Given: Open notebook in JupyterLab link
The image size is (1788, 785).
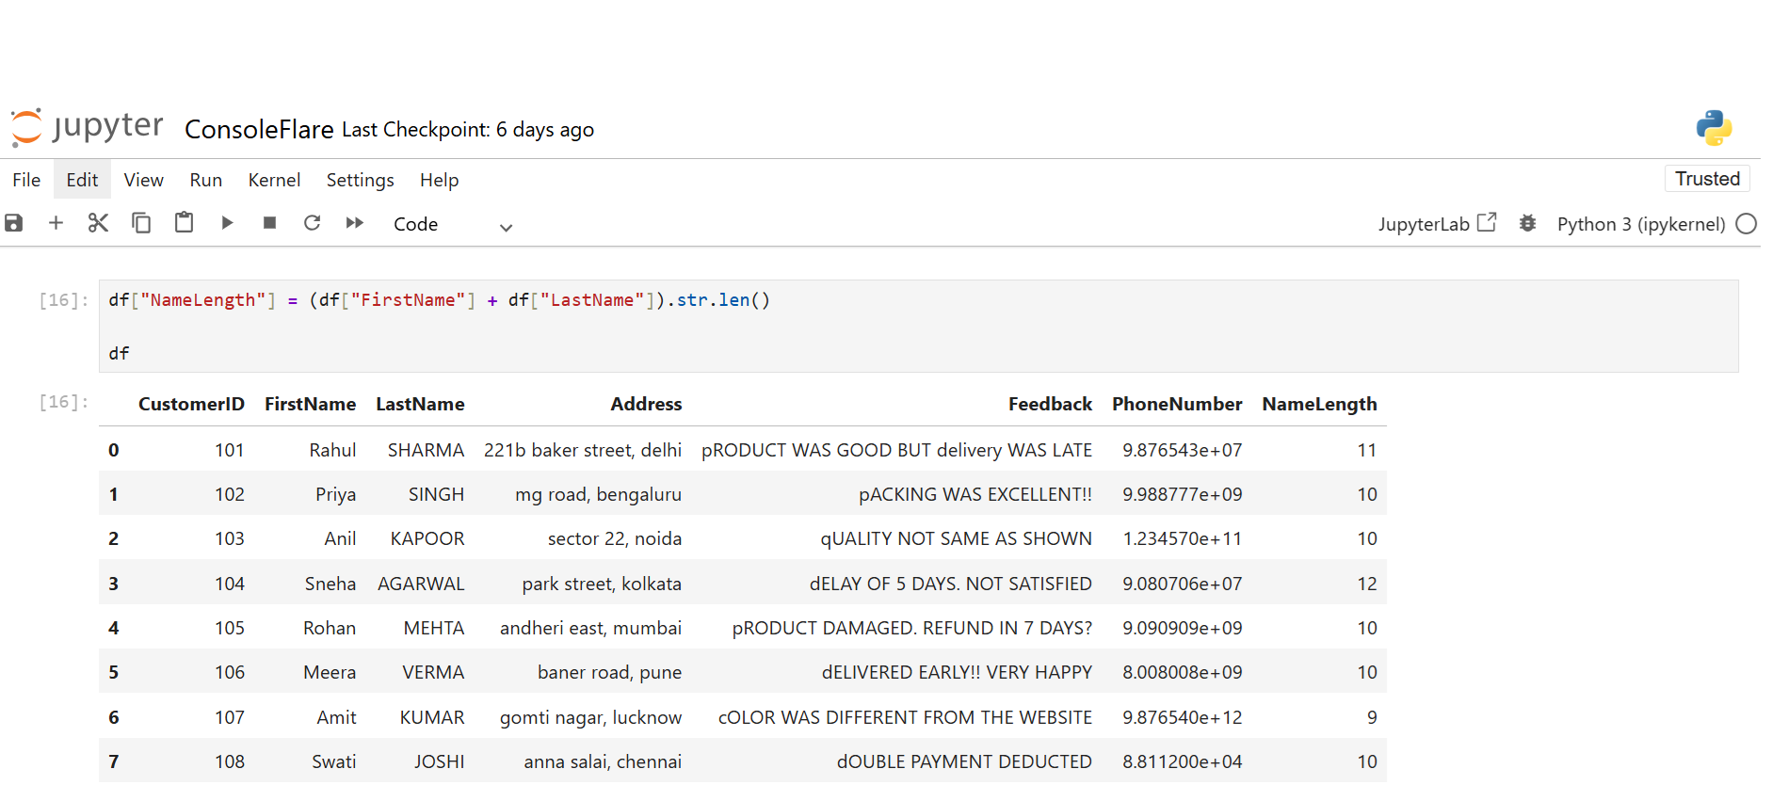Looking at the screenshot, I should tap(1437, 224).
